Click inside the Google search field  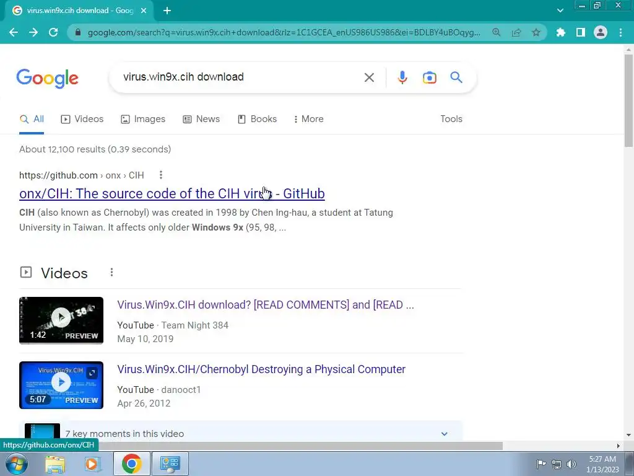238,77
